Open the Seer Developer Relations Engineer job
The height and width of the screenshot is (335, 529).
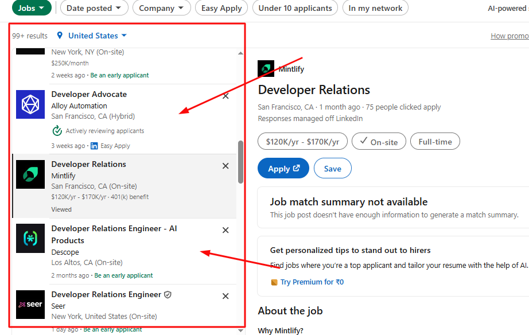pyautogui.click(x=106, y=294)
